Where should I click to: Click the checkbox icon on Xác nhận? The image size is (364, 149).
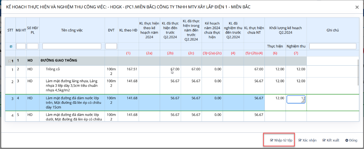[x=300, y=140]
